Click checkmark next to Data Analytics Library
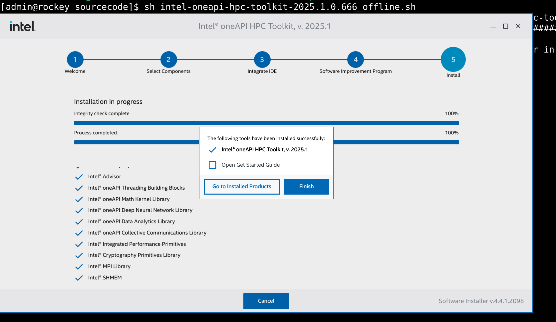This screenshot has height=322, width=556. [x=79, y=222]
